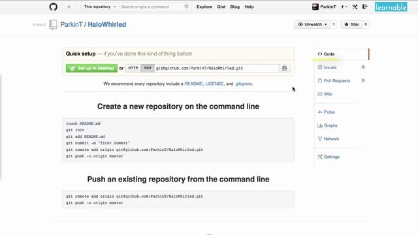Screen dimensions: 418x235
Task: Open the create new plus menu
Action: (344, 7)
